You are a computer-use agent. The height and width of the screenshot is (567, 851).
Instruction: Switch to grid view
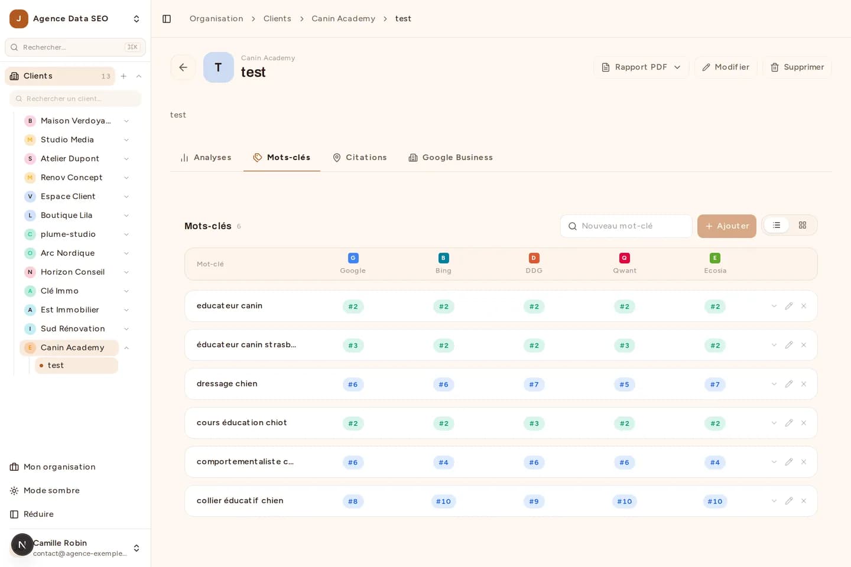[803, 225]
